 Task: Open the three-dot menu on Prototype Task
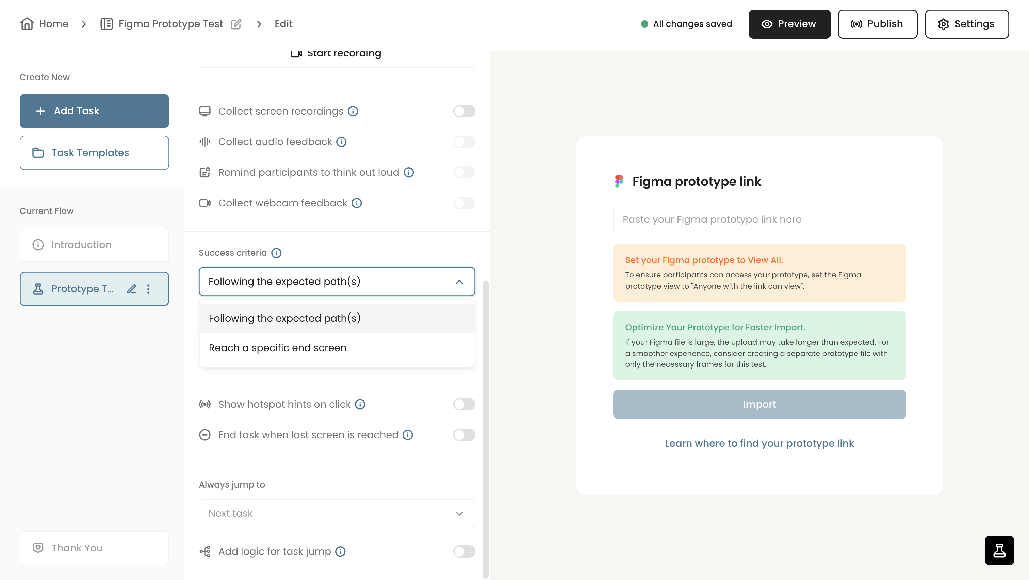pos(149,289)
